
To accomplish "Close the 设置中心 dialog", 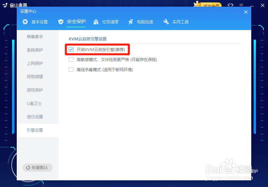I will [246, 12].
